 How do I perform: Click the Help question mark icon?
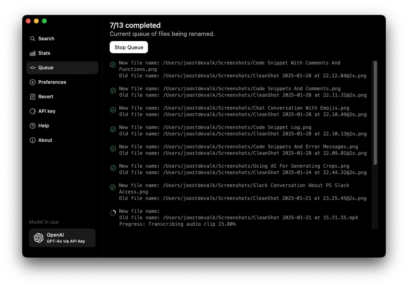(x=33, y=126)
